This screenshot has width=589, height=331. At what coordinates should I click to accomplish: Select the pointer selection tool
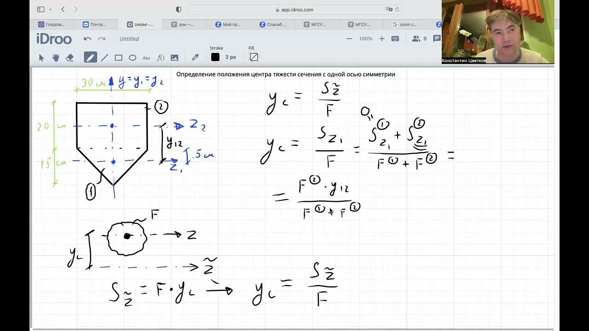coord(41,57)
